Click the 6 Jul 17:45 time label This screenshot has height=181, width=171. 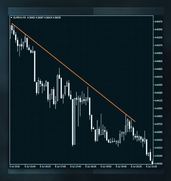pyautogui.click(x=75, y=166)
